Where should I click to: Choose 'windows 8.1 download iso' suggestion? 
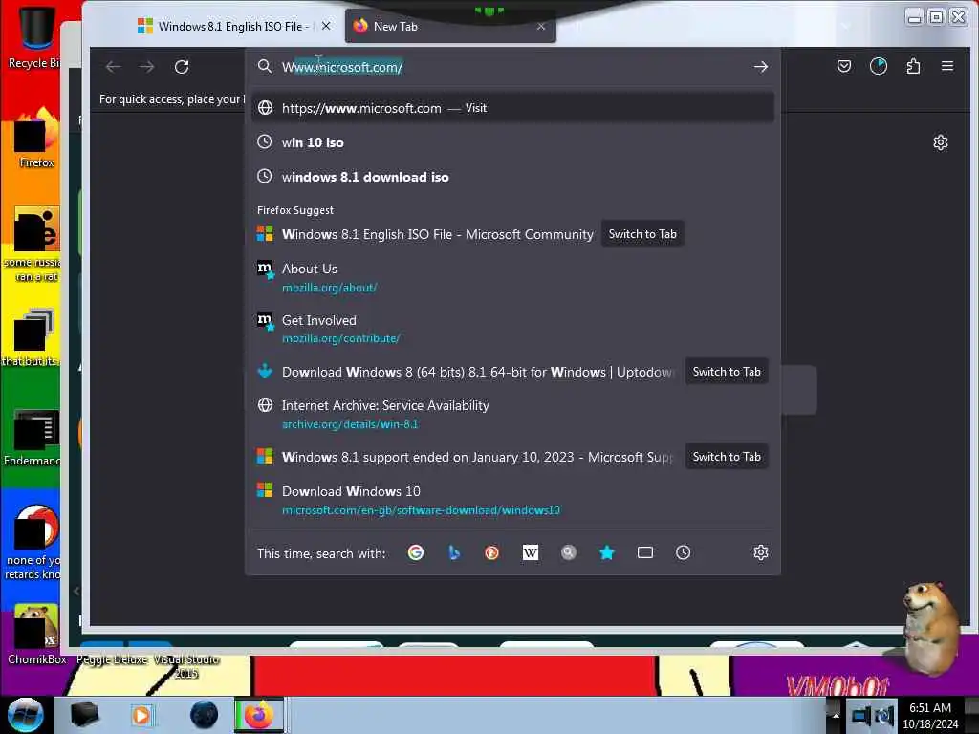(x=512, y=177)
